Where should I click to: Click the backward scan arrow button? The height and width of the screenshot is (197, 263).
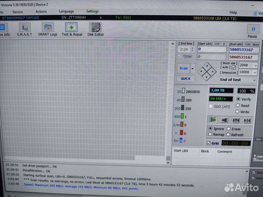tap(224, 120)
